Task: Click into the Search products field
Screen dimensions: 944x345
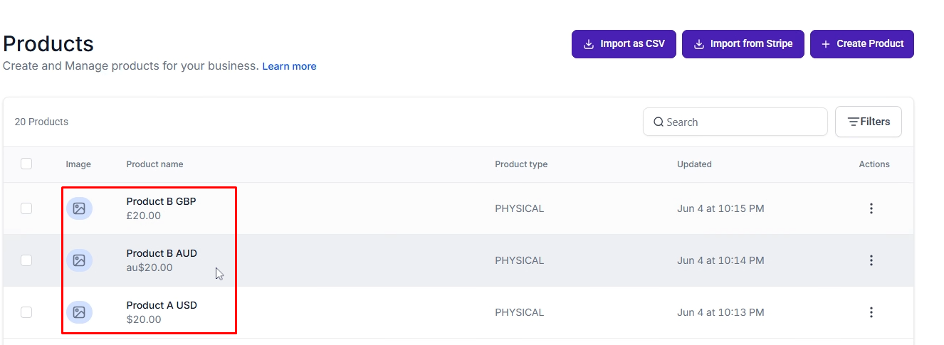Action: click(x=735, y=122)
